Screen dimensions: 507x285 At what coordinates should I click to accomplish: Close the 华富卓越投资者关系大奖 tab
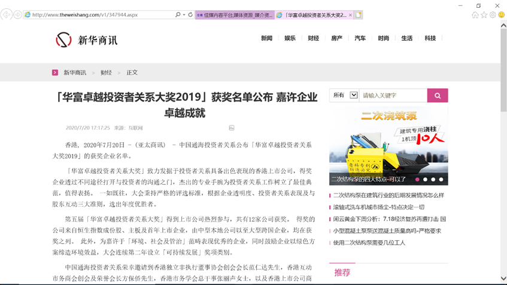click(350, 15)
